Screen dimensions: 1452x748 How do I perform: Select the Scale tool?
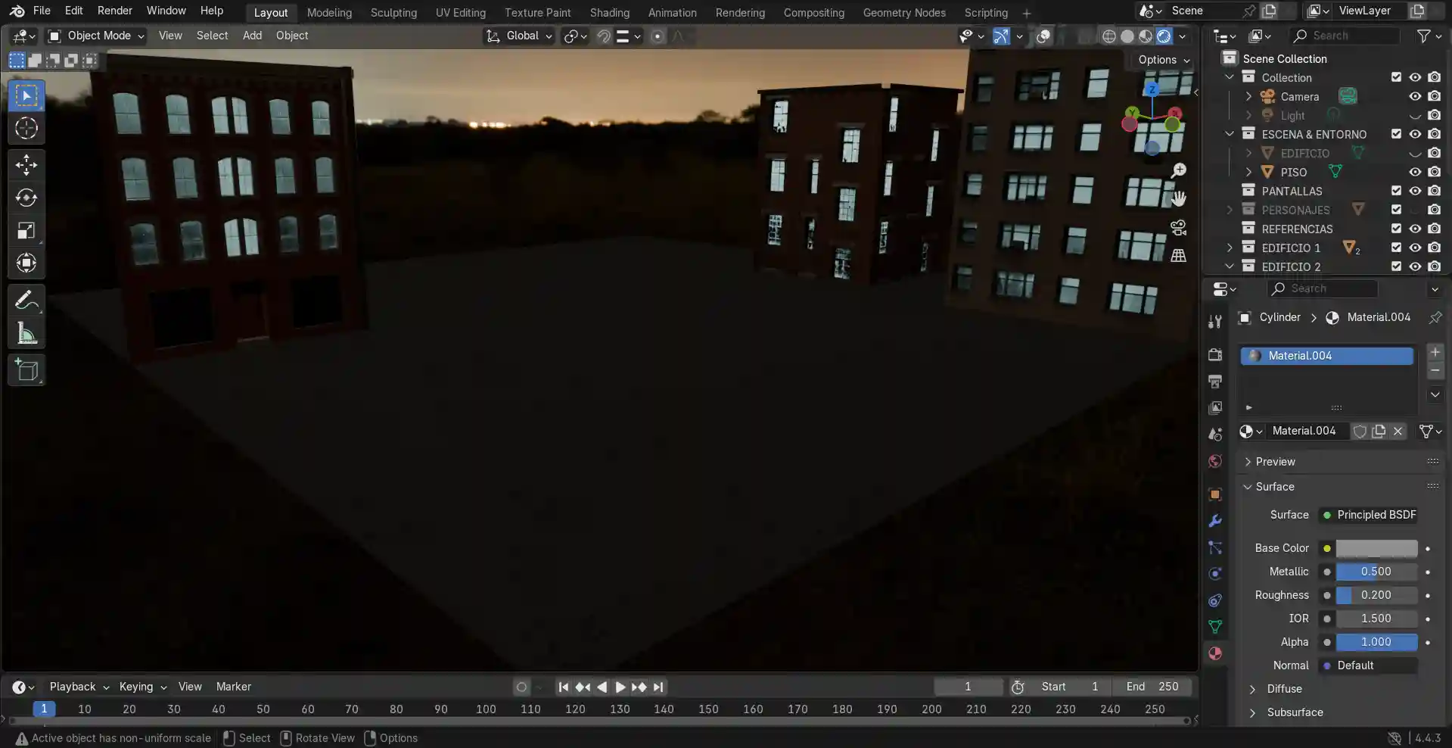pyautogui.click(x=26, y=231)
